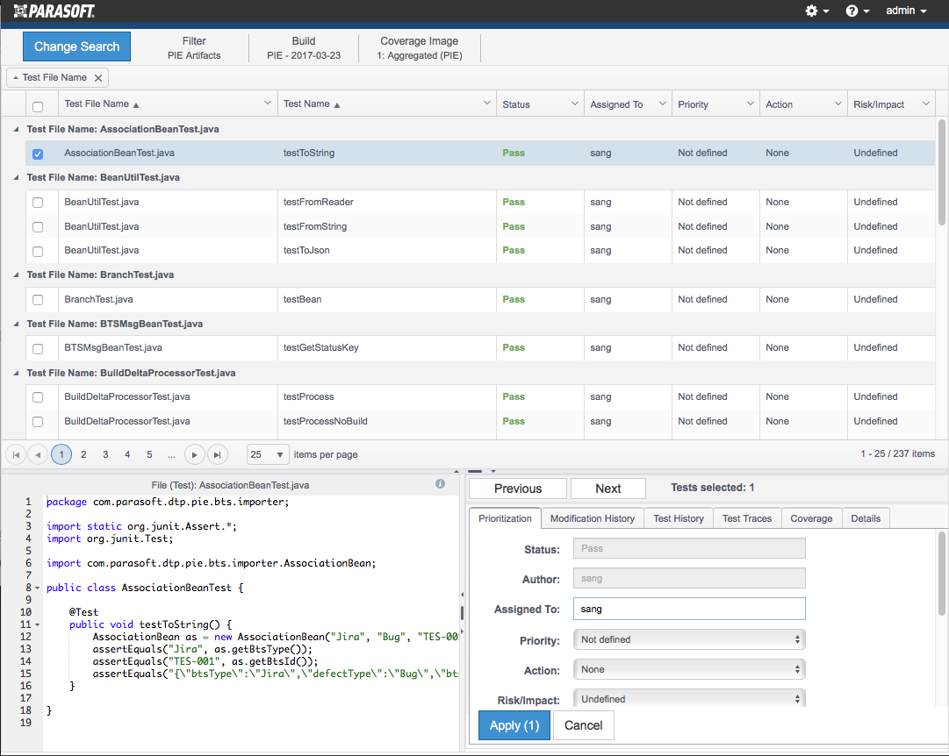Go to page 2 of results
The height and width of the screenshot is (756, 949).
pyautogui.click(x=83, y=454)
